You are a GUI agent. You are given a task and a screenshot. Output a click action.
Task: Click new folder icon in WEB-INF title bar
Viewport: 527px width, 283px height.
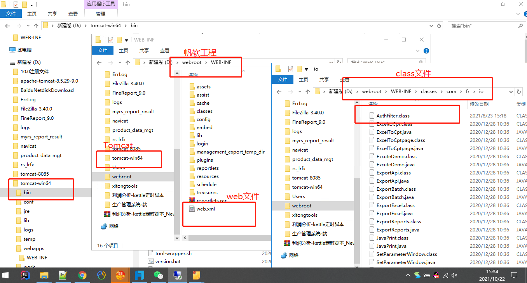click(x=119, y=40)
